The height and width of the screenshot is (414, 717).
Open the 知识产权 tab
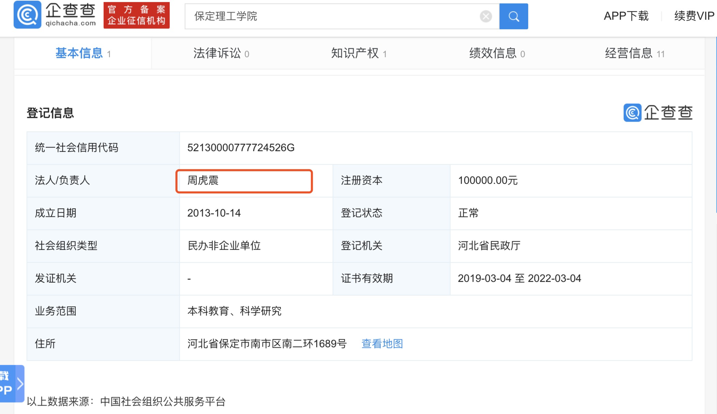356,53
